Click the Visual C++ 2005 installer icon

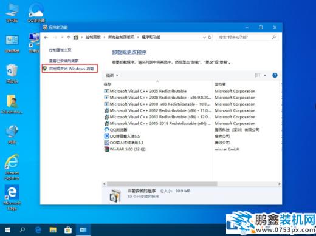pyautogui.click(x=106, y=91)
